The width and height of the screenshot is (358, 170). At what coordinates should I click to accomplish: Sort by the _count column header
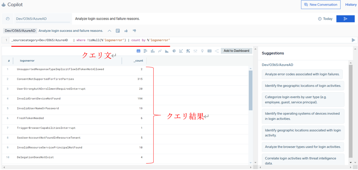138,61
